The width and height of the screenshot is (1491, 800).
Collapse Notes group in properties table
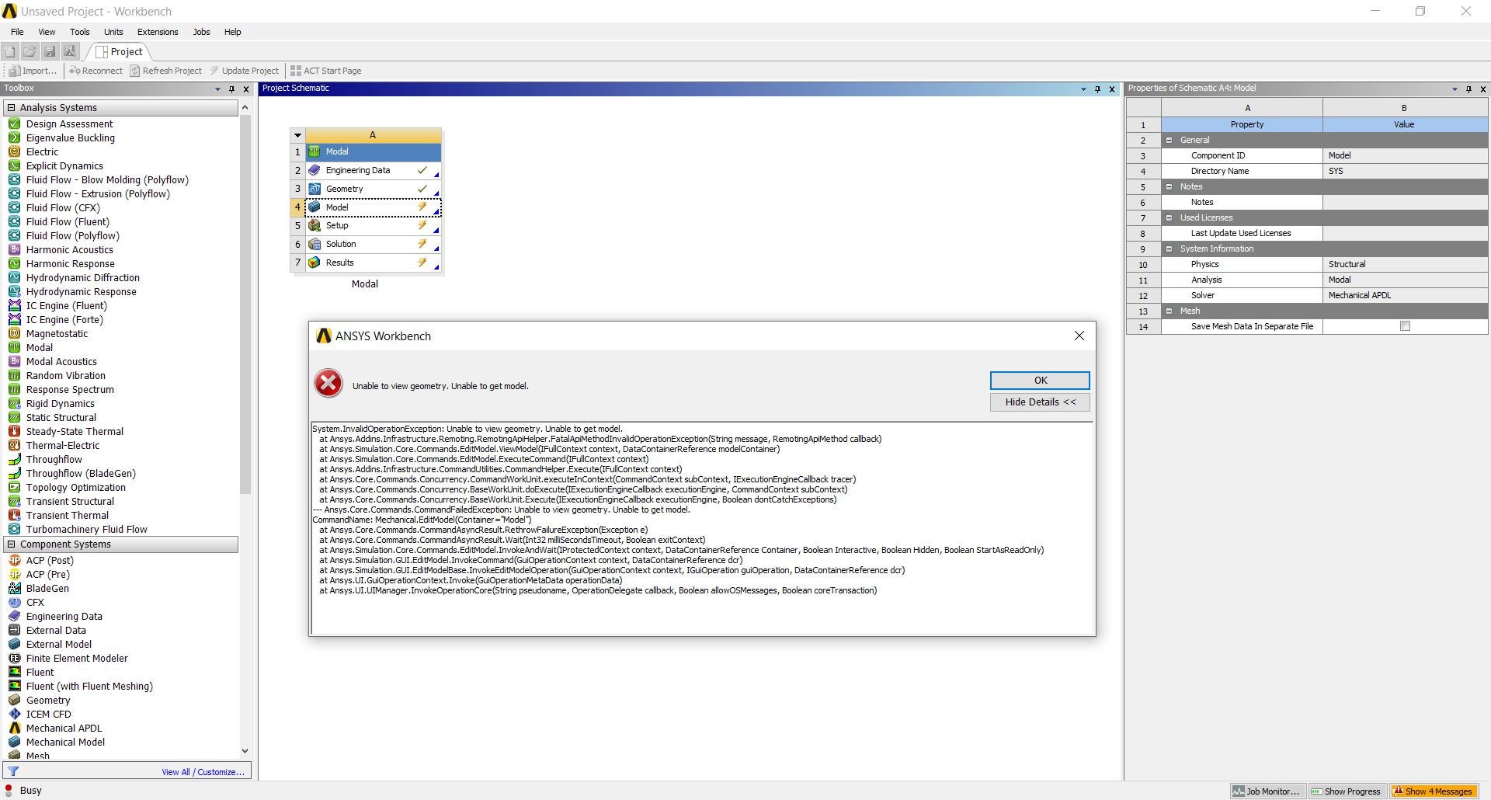pyautogui.click(x=1169, y=186)
